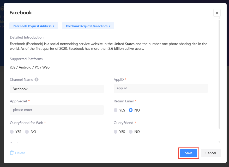Click the Channel Name field containing Facebook
This screenshot has width=229, height=167.
click(57, 89)
